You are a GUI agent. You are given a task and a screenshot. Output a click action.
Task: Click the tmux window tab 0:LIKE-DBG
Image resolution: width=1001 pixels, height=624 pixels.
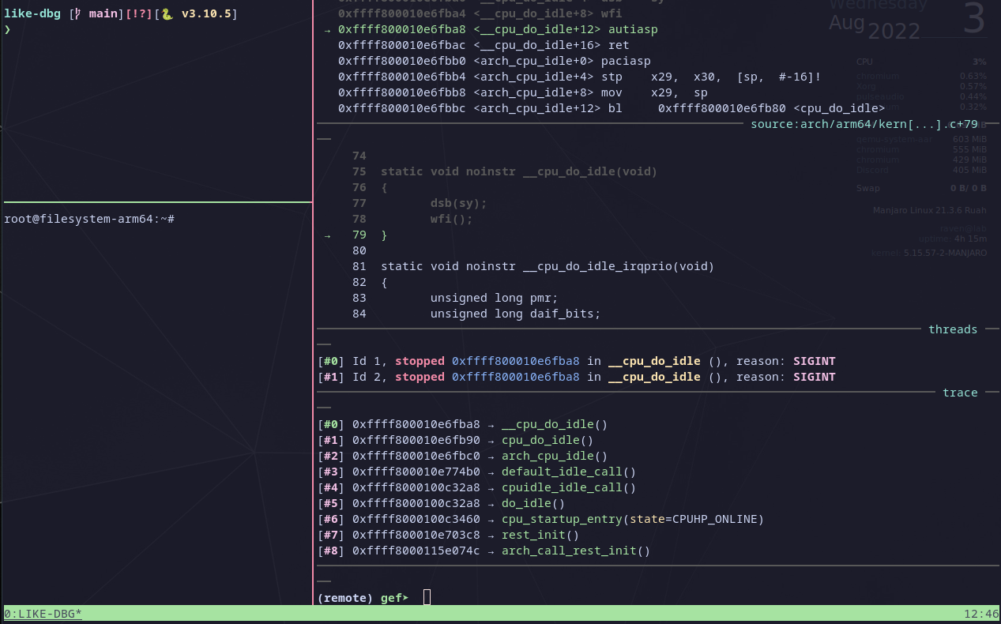coord(43,614)
